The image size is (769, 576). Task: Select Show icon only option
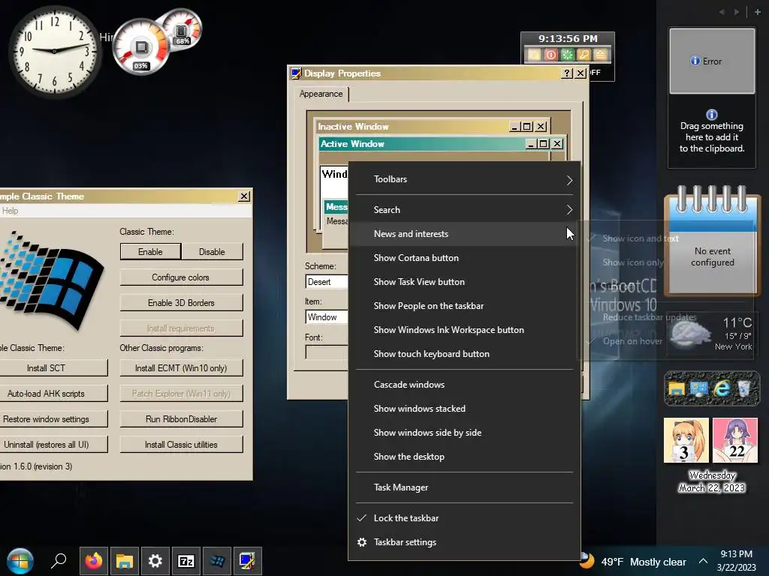pos(632,262)
